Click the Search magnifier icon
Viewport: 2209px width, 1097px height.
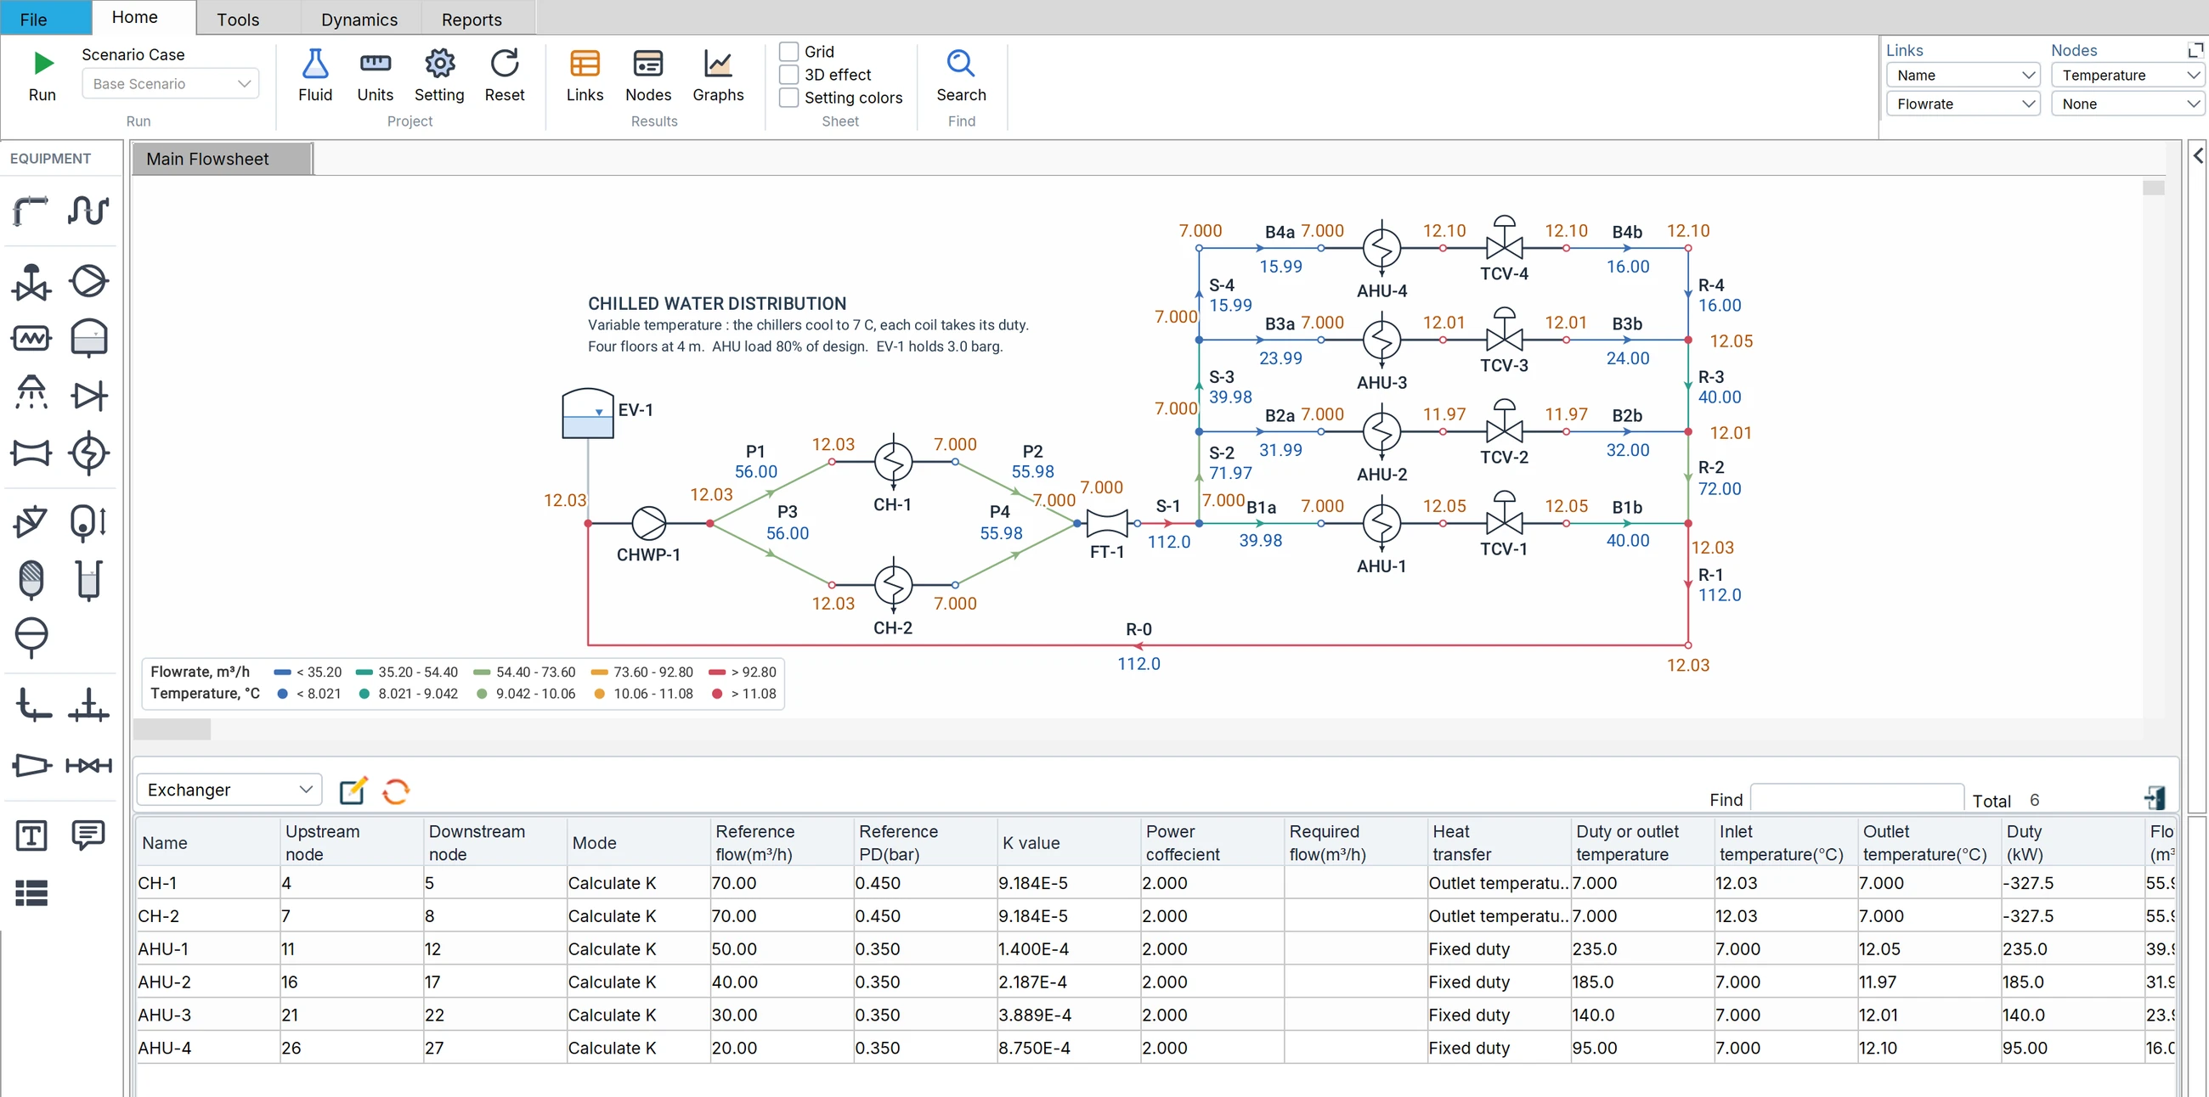click(x=960, y=64)
